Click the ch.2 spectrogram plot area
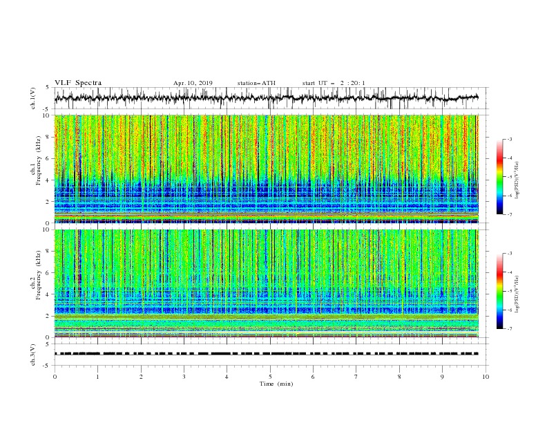This screenshot has height=423, width=547. click(267, 283)
